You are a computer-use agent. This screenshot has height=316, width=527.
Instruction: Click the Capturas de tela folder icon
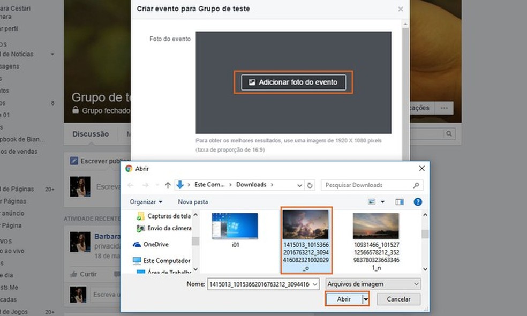[140, 216]
